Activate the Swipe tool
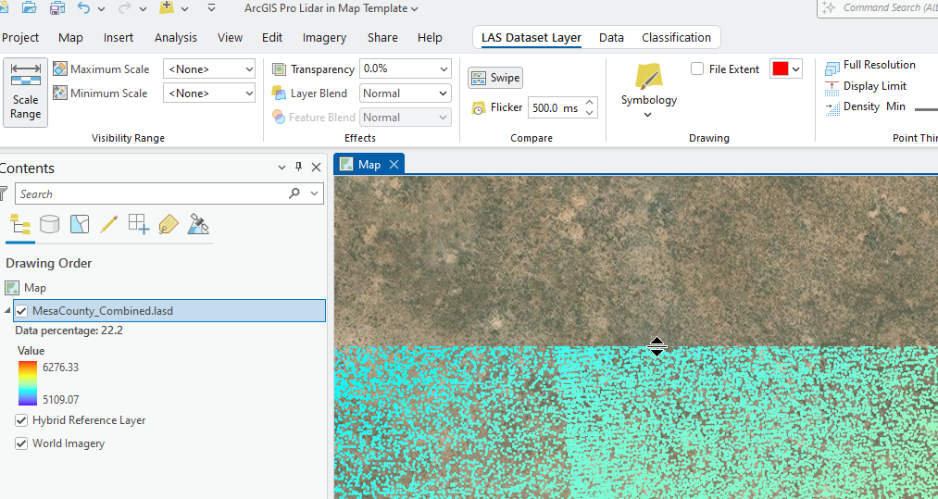 coord(495,78)
